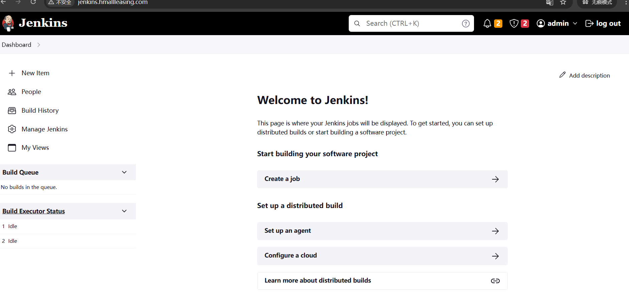
Task: Open security warnings shield icon
Action: point(514,23)
